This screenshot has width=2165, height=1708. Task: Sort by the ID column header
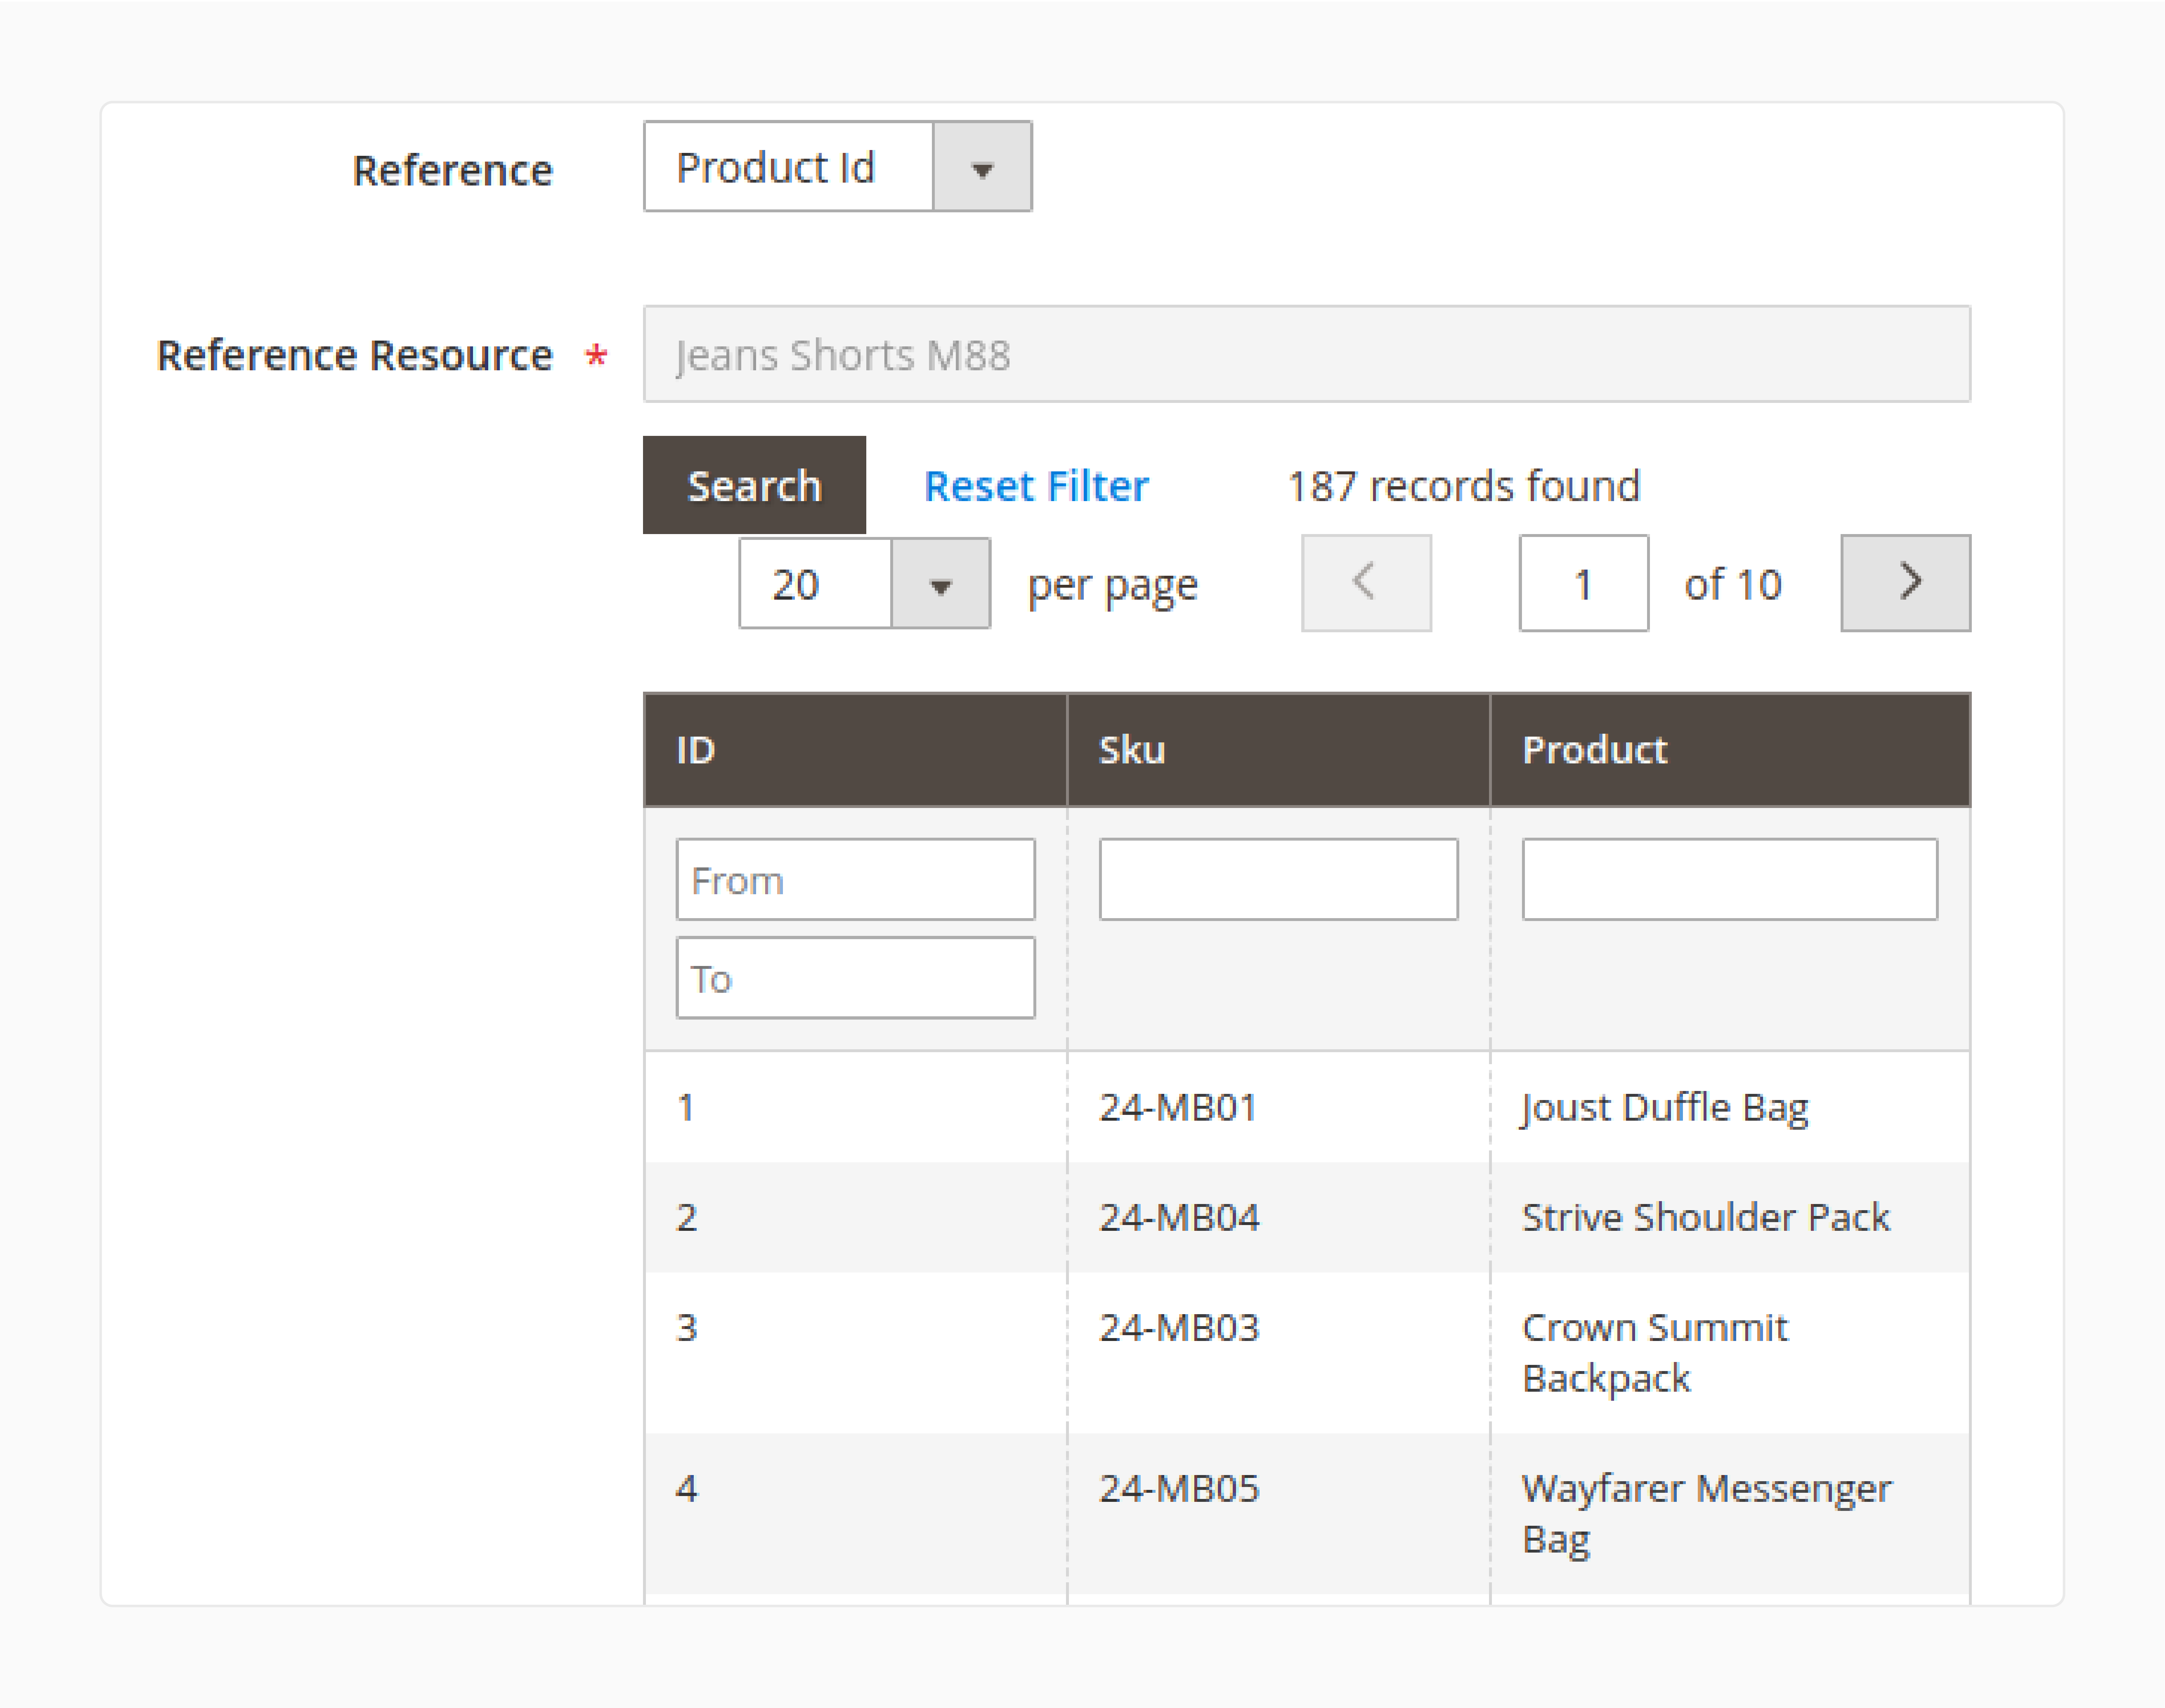coord(855,750)
